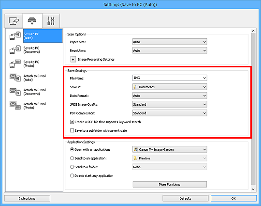Click the Attach to E-mail (Auto) label

[35, 78]
